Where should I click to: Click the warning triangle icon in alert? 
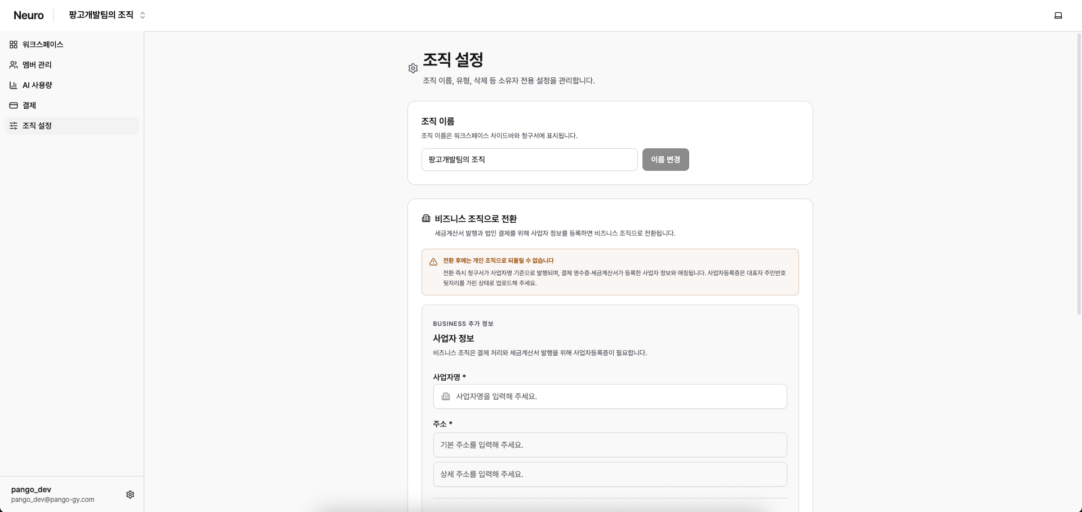433,262
